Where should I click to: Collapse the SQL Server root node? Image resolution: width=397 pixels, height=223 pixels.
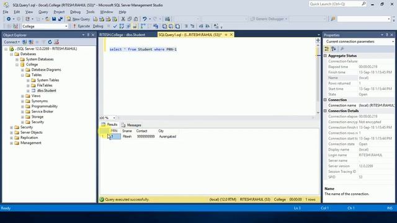point(6,49)
